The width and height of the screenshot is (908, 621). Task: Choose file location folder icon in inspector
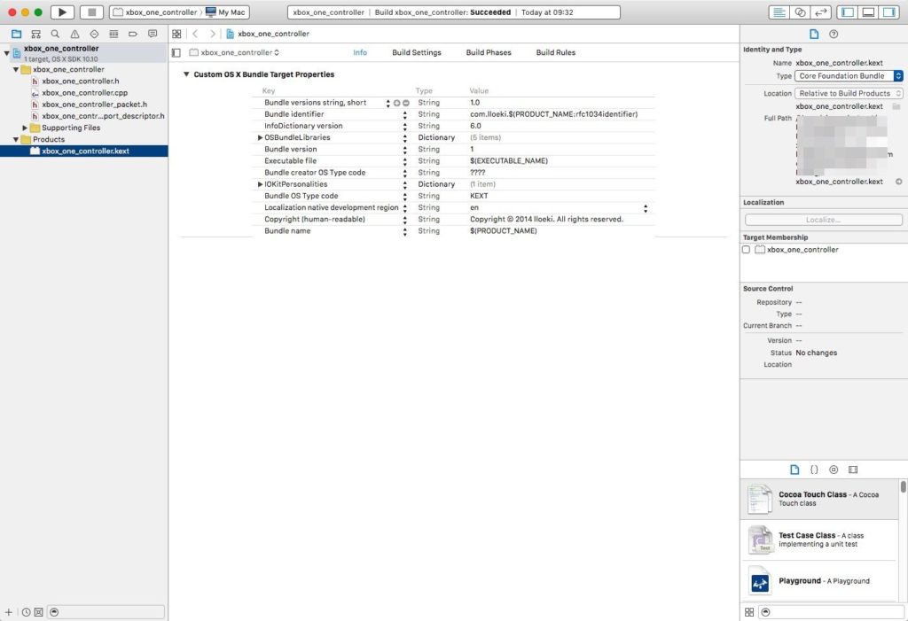click(x=896, y=106)
